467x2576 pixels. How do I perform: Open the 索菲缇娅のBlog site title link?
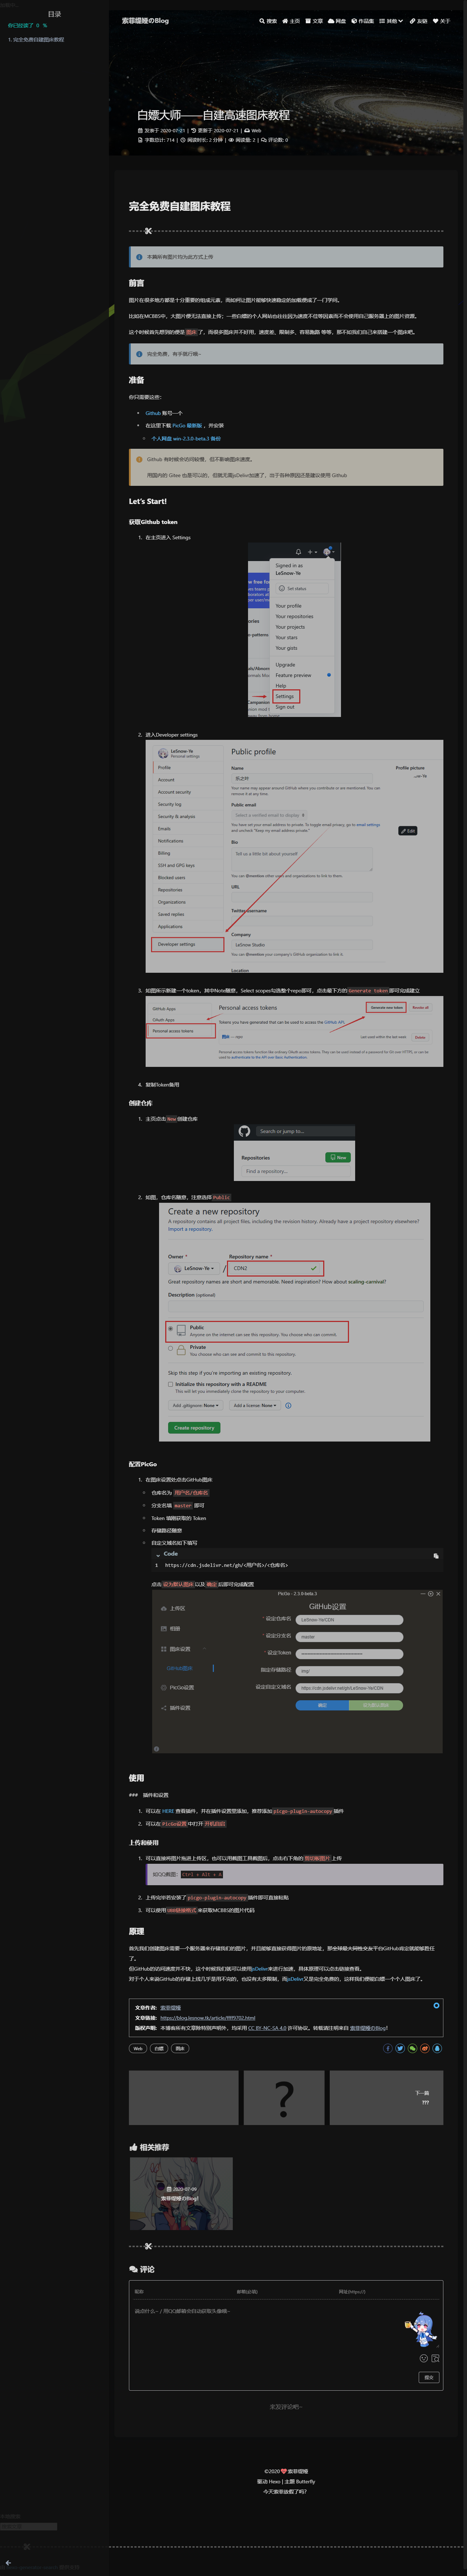click(x=145, y=20)
